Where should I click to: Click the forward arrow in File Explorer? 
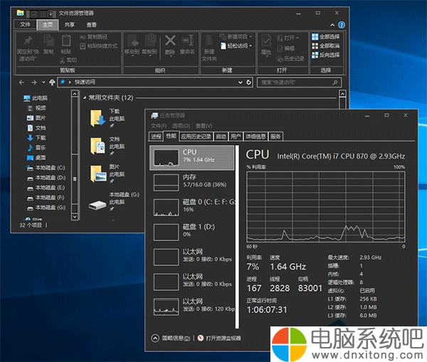click(33, 82)
